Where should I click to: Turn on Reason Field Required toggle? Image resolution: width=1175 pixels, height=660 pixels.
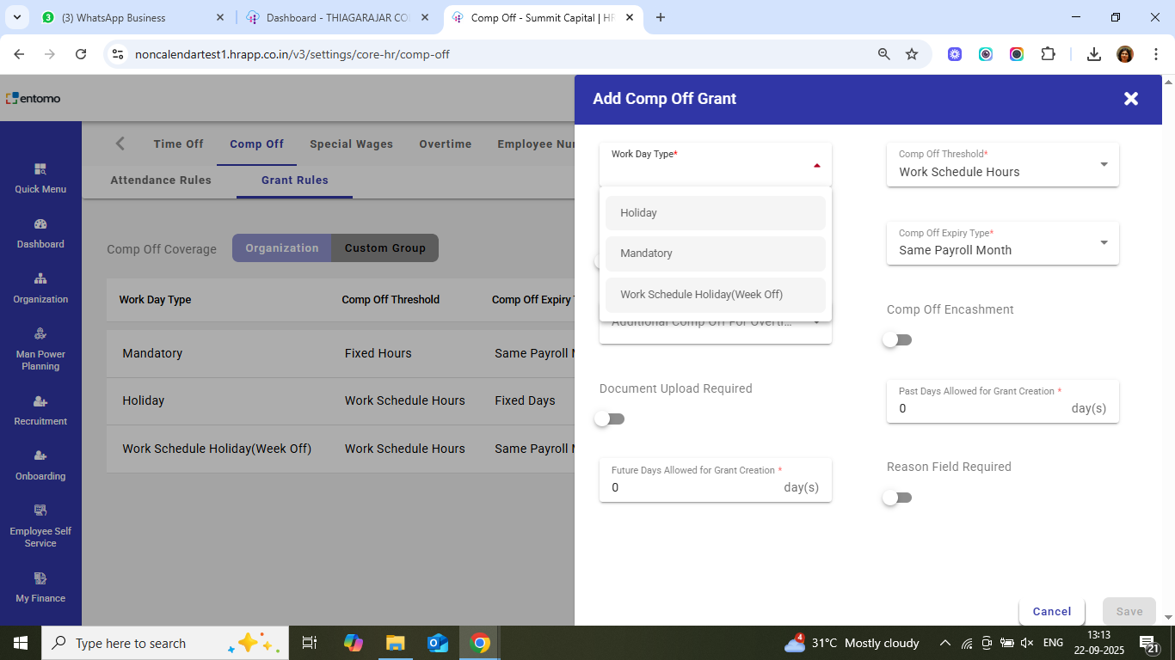pyautogui.click(x=897, y=498)
